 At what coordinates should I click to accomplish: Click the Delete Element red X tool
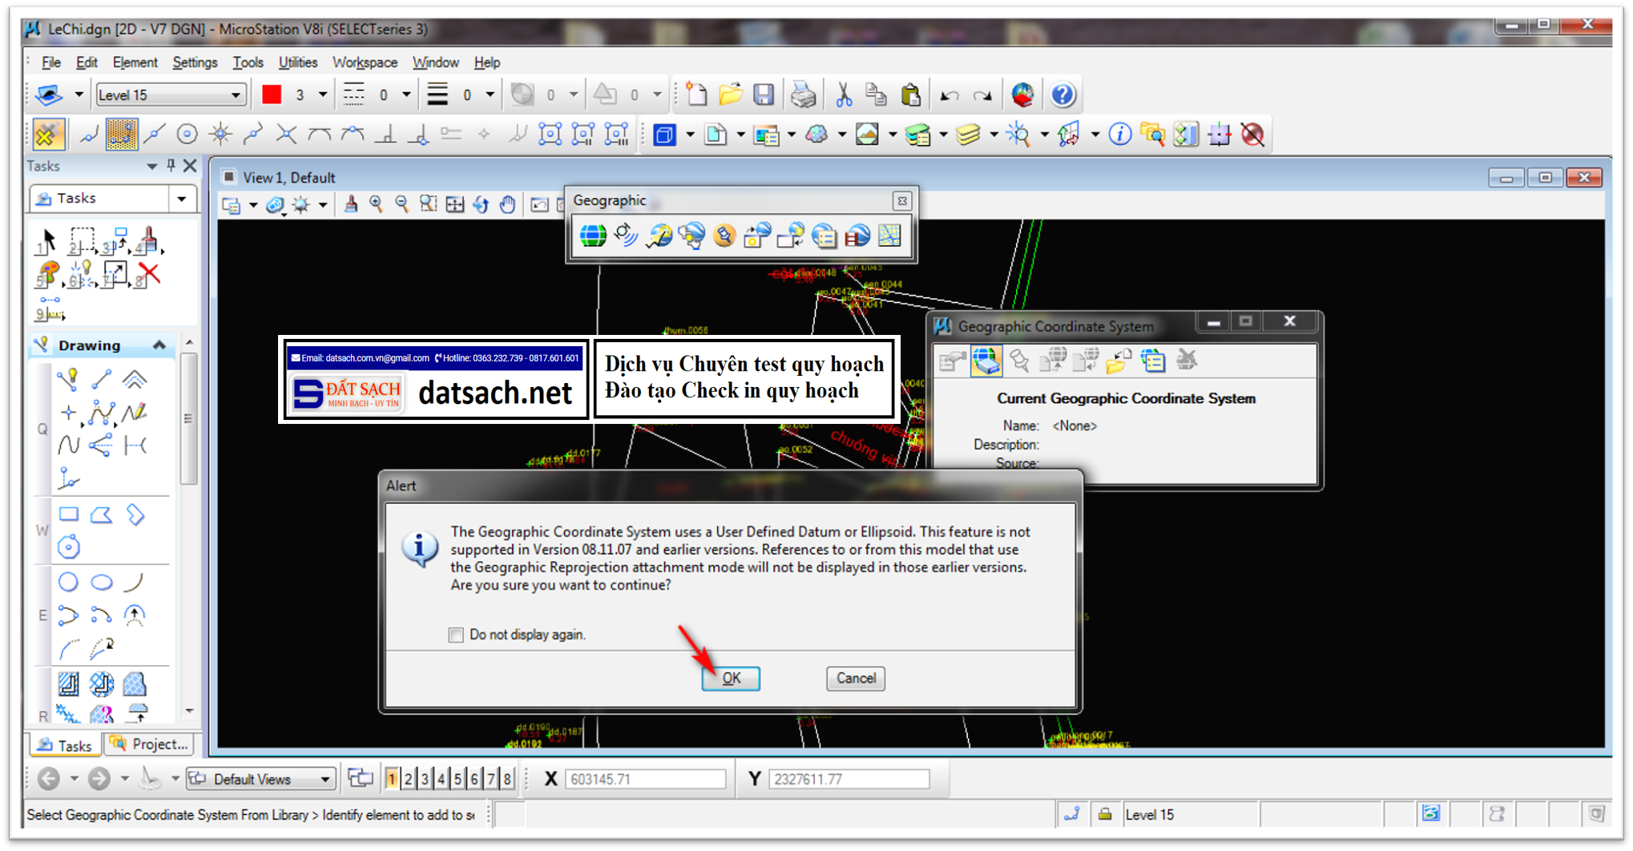click(149, 274)
